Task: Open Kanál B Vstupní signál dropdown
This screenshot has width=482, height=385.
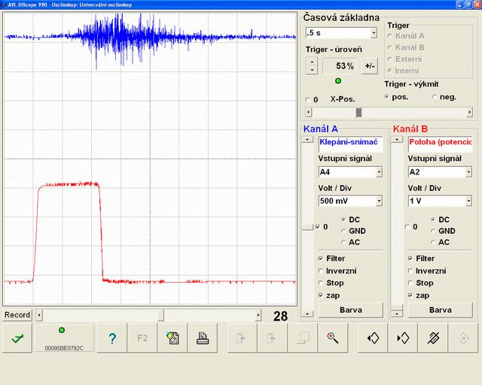Action: coord(468,172)
